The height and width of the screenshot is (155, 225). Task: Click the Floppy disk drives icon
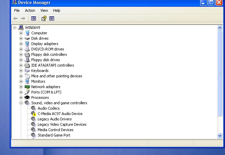27,60
